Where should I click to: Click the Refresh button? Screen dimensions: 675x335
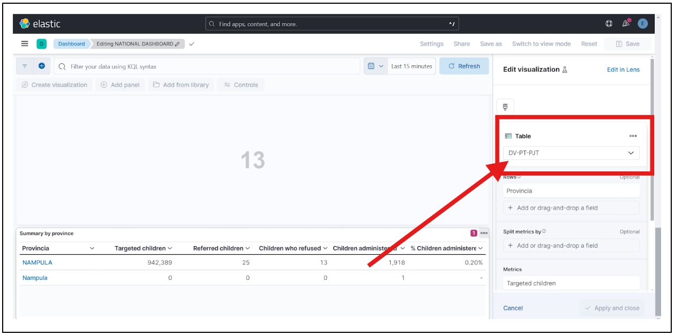pyautogui.click(x=464, y=66)
